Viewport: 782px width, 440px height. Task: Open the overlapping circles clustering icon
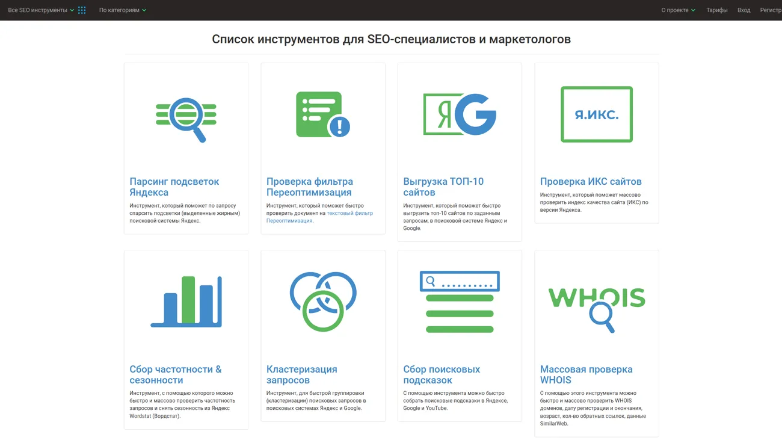click(x=323, y=302)
